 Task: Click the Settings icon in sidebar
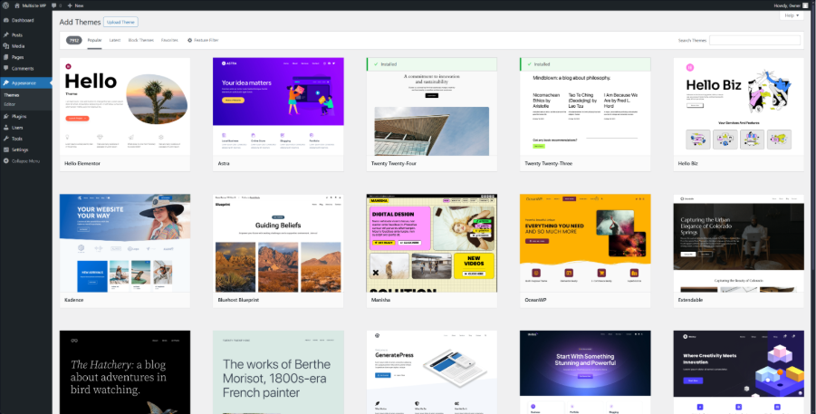(x=5, y=149)
